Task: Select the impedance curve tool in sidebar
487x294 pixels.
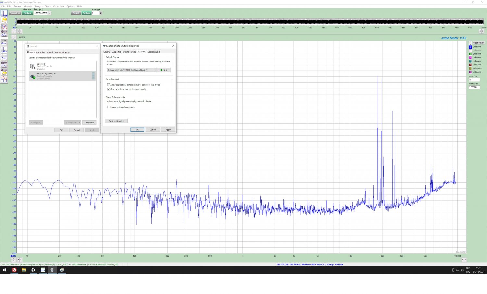Action: (4, 57)
